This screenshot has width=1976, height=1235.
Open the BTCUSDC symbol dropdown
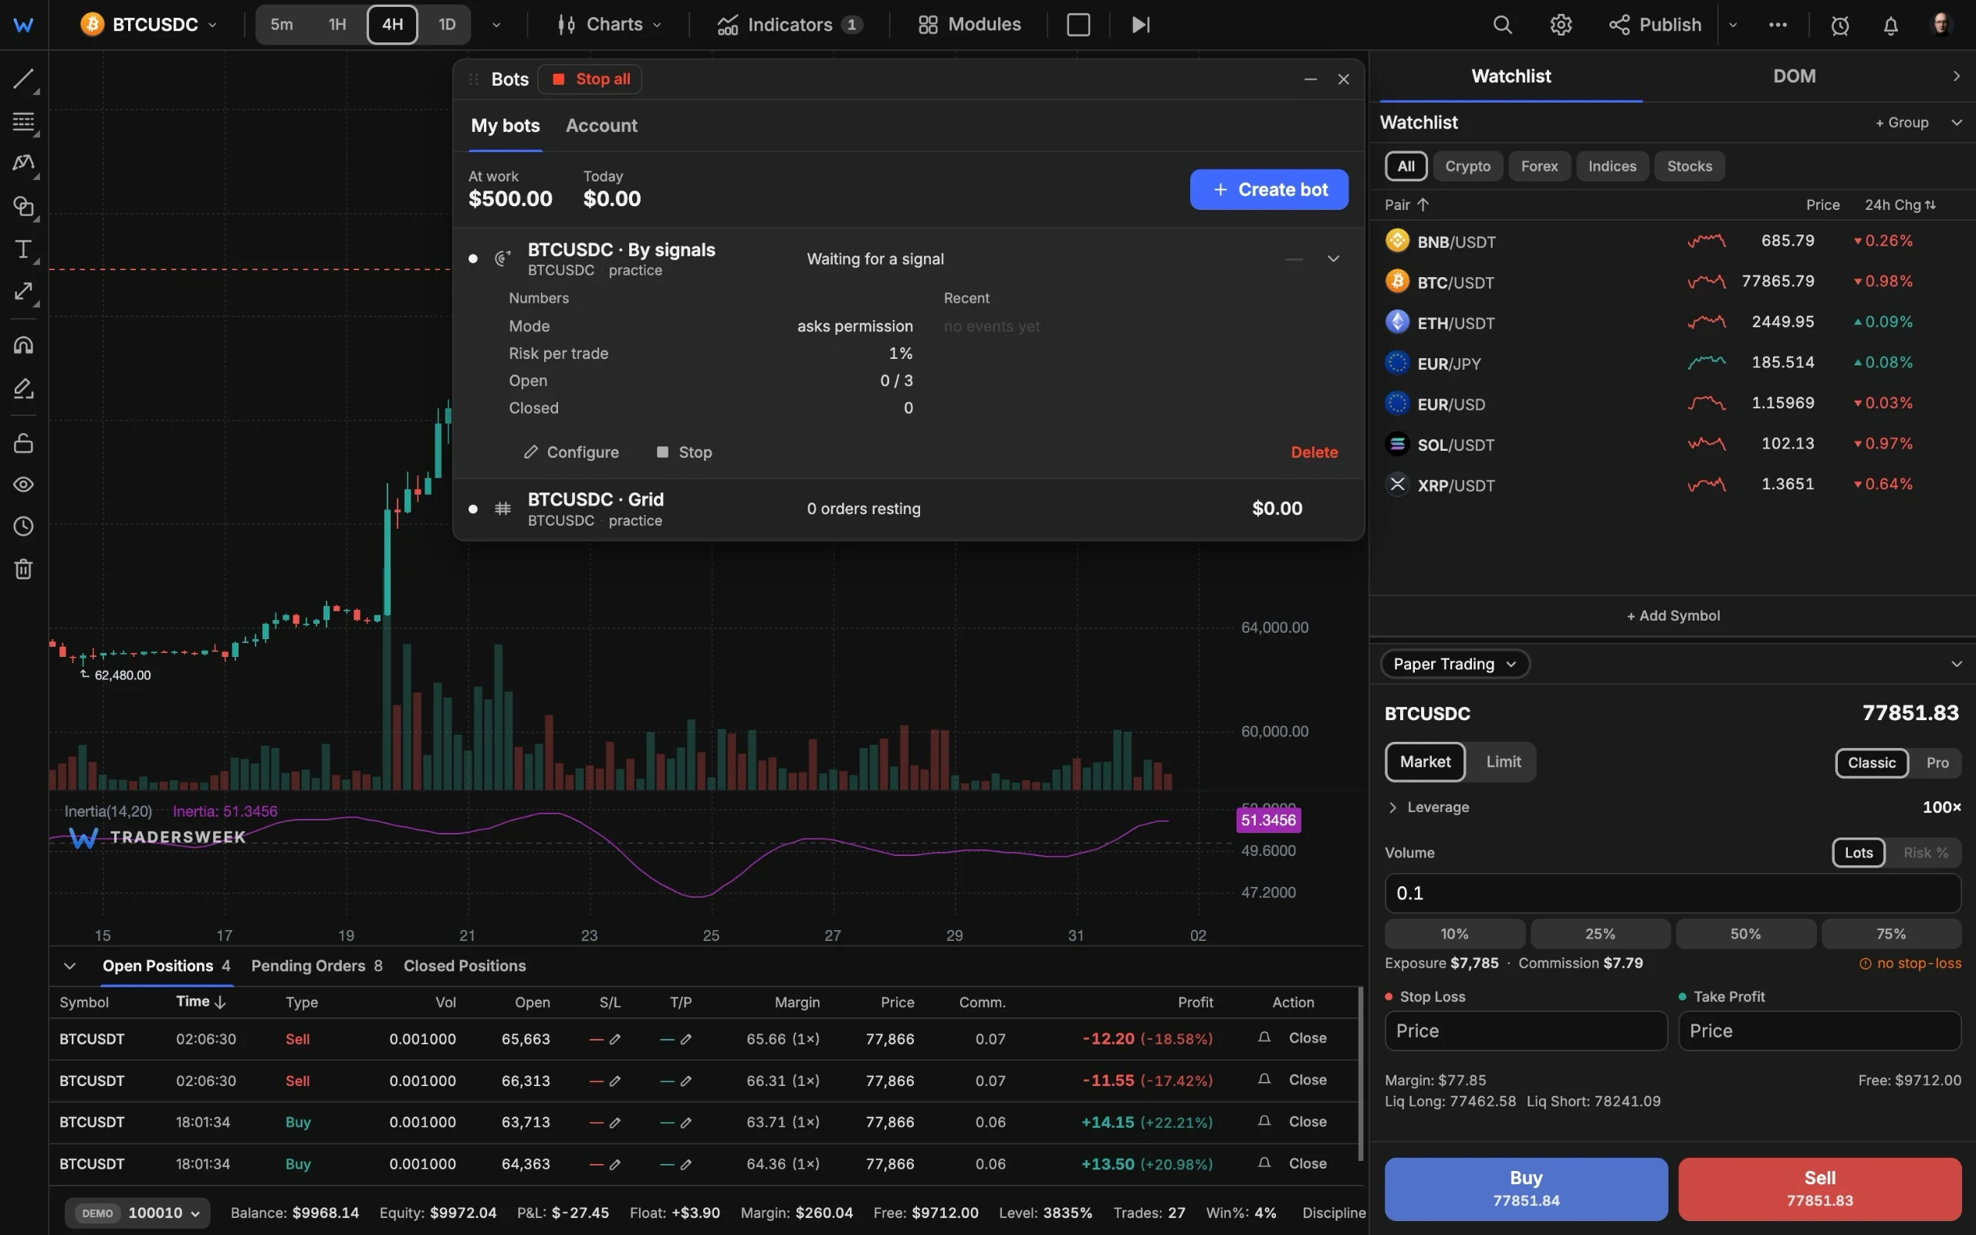(150, 25)
